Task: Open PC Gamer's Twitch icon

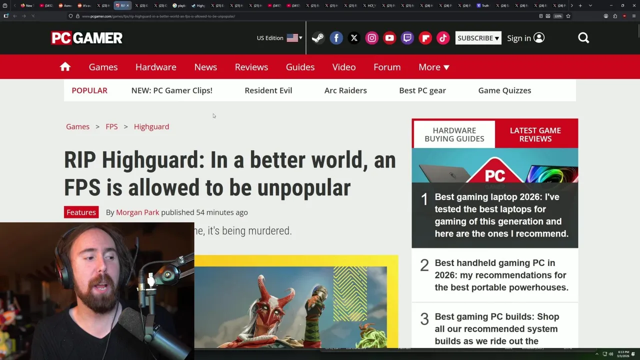Action: [407, 38]
